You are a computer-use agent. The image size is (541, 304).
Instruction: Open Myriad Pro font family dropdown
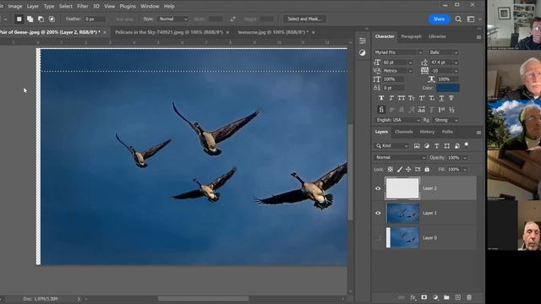[x=398, y=52]
